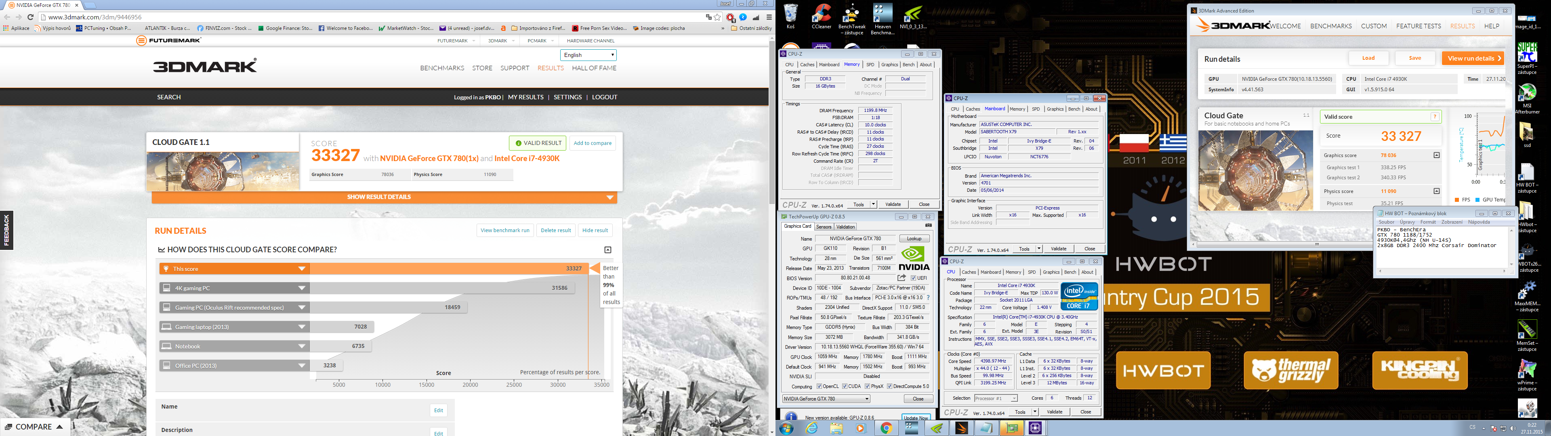Collapse the Physics score section in 3DMark app
1551x436 pixels.
click(x=1437, y=191)
